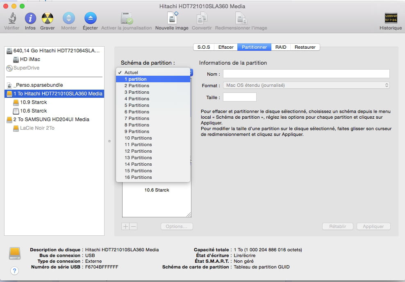Choose 1 partition menu option

pos(136,79)
